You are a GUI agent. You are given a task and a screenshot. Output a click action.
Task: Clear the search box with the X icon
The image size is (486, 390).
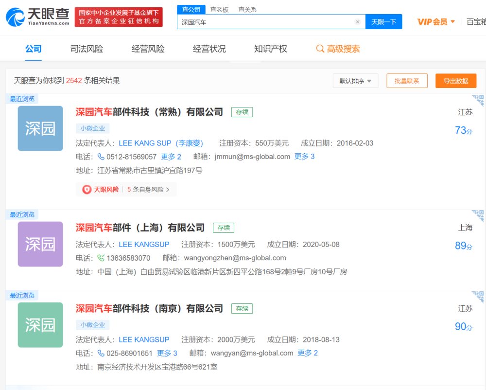point(357,22)
